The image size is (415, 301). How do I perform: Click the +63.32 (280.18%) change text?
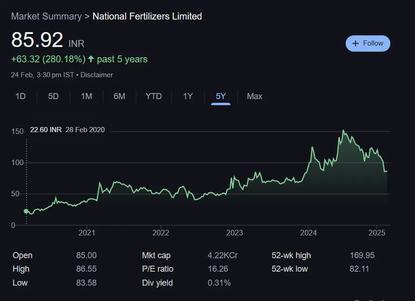pos(48,59)
